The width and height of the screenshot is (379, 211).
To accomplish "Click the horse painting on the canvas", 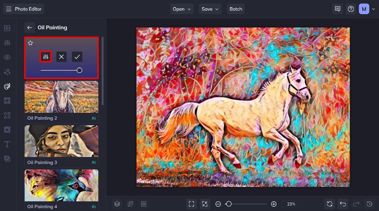I will pyautogui.click(x=243, y=107).
